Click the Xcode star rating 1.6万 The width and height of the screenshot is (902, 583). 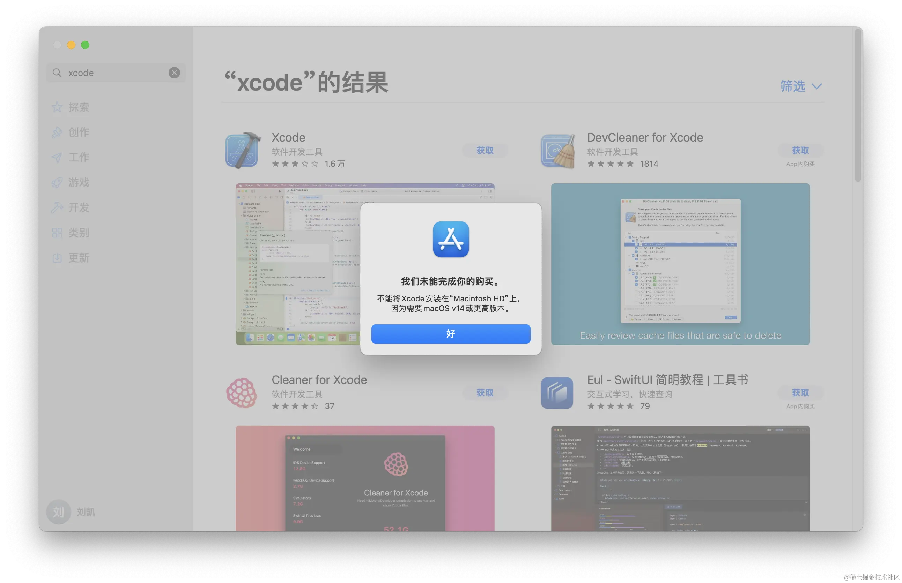tap(308, 164)
